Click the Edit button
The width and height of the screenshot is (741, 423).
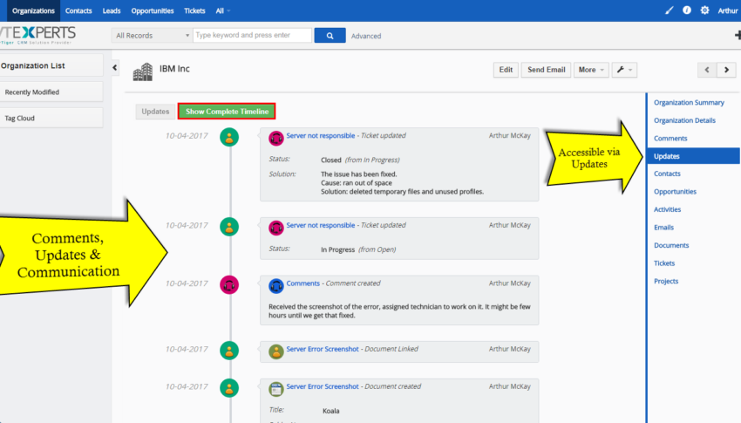click(x=506, y=70)
